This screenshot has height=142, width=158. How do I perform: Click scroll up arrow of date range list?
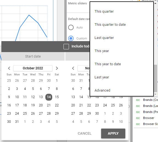click(x=155, y=3)
